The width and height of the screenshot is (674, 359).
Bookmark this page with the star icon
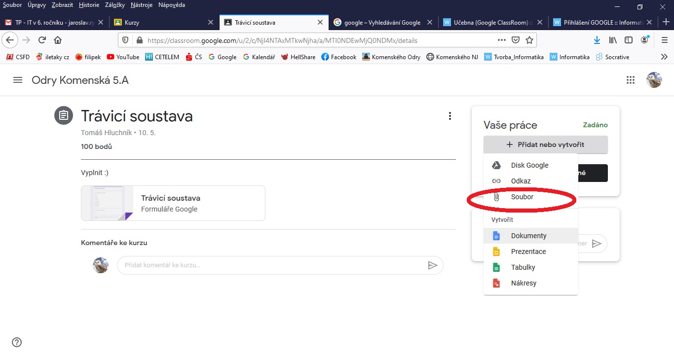pos(529,40)
